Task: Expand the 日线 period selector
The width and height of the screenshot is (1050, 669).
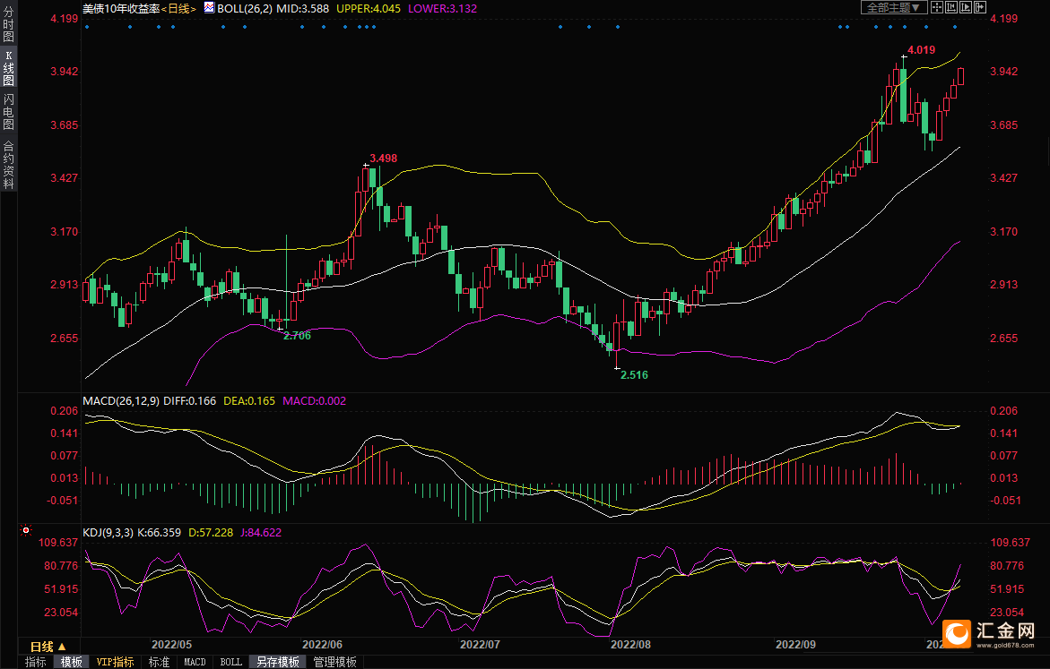Action: coord(48,646)
